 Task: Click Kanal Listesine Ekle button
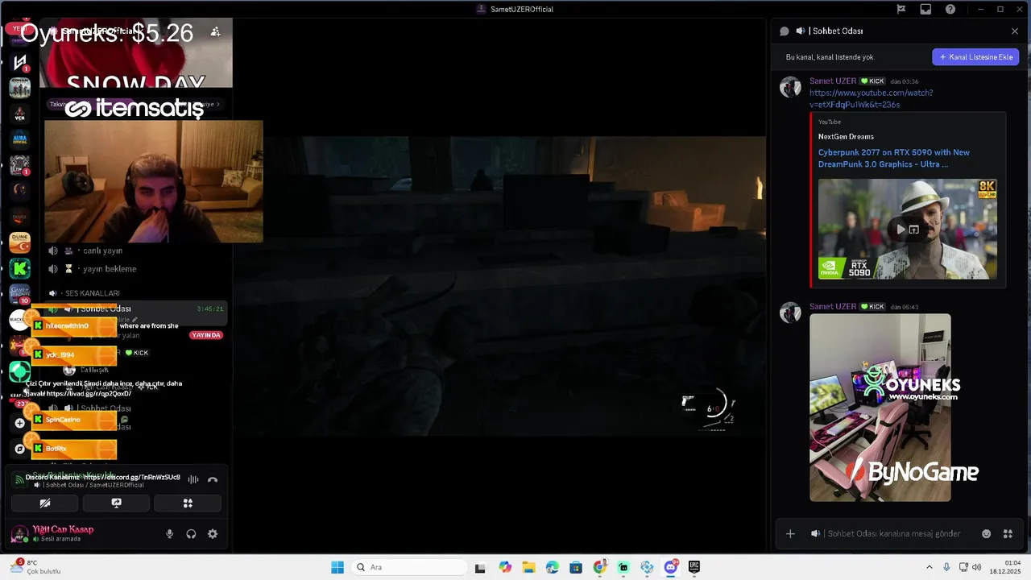(x=975, y=57)
